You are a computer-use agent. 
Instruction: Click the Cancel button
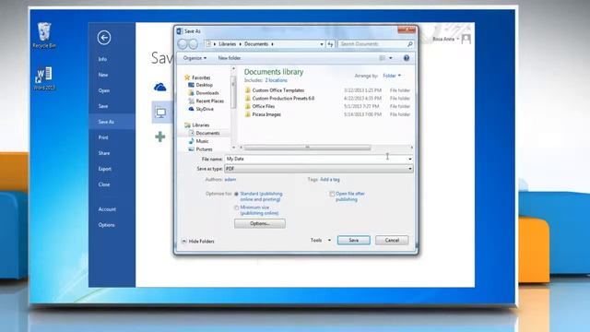392,240
